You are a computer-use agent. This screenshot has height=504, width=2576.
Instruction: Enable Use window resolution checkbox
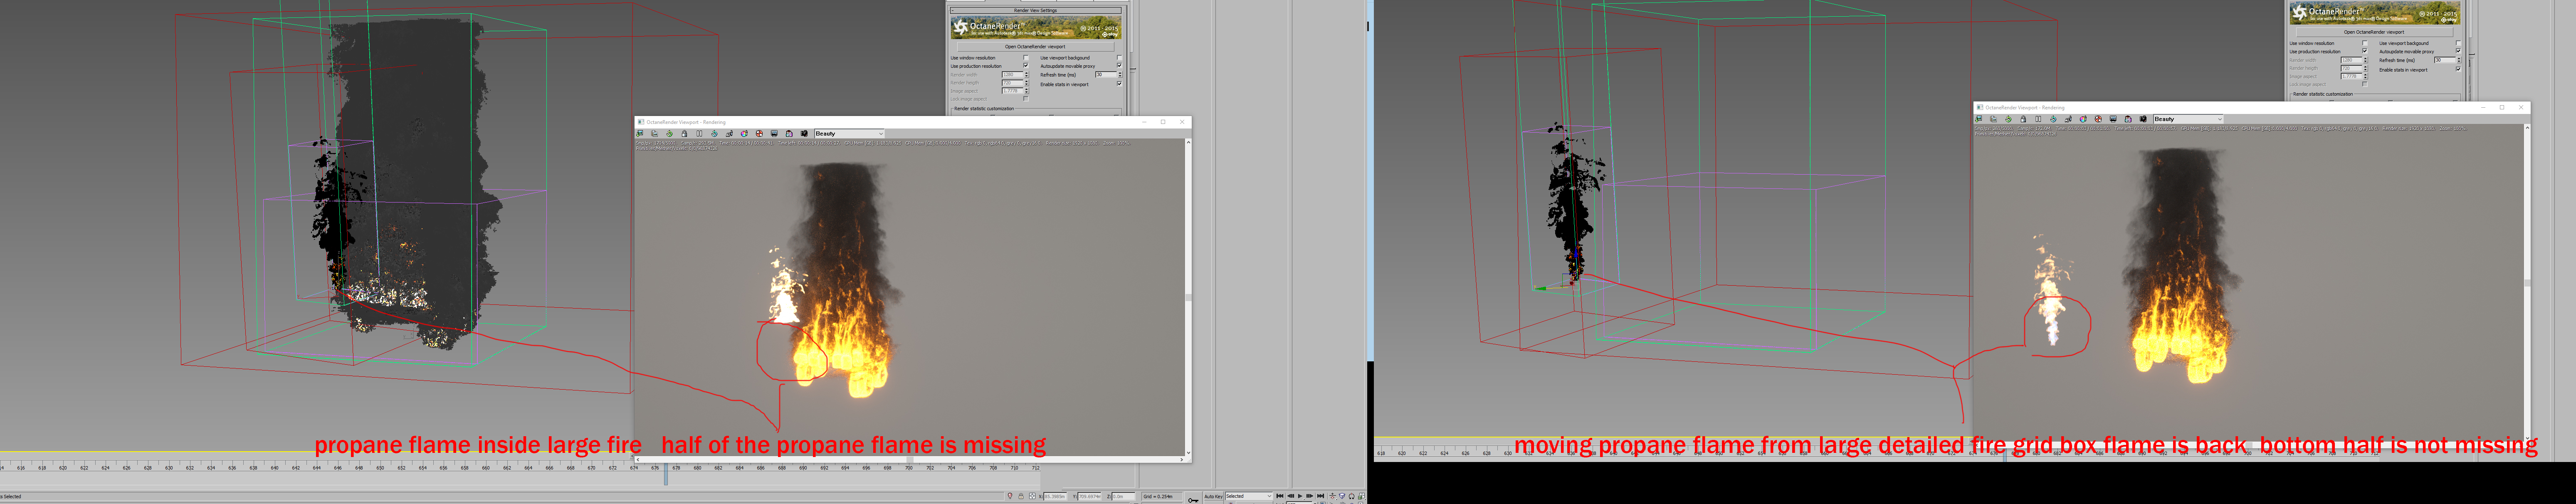coord(1026,58)
